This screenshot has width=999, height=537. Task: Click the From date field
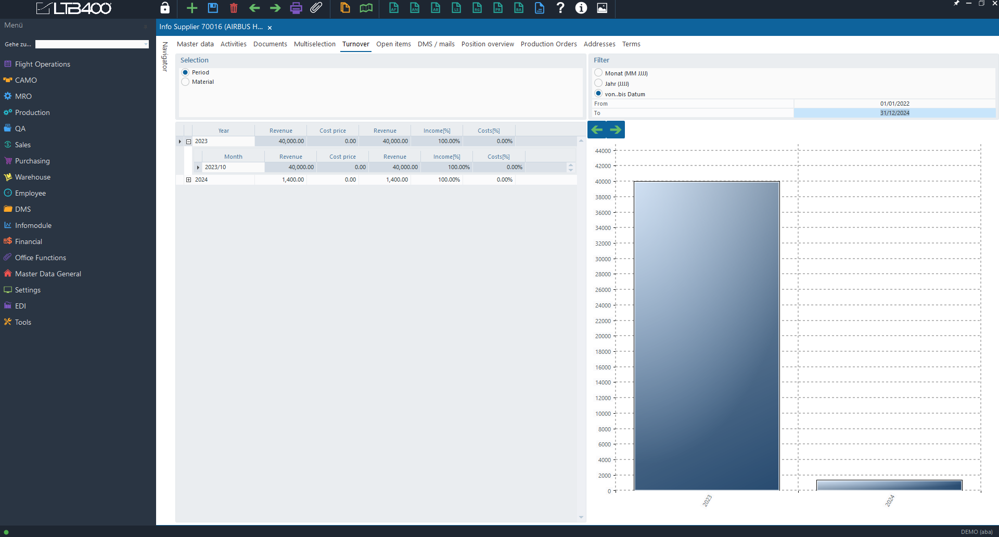click(894, 104)
